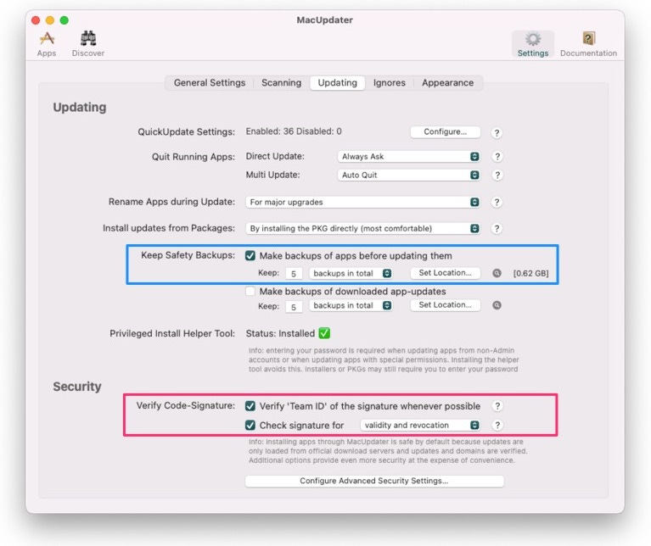The image size is (651, 546).
Task: Show help for Rename Apps during Update
Action: (x=497, y=202)
